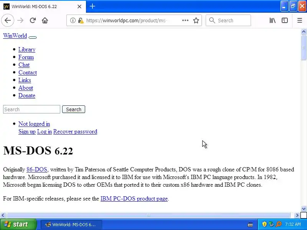The image size is (307, 230).
Task: Click the vertical scrollbar thumb
Action: [x=304, y=48]
